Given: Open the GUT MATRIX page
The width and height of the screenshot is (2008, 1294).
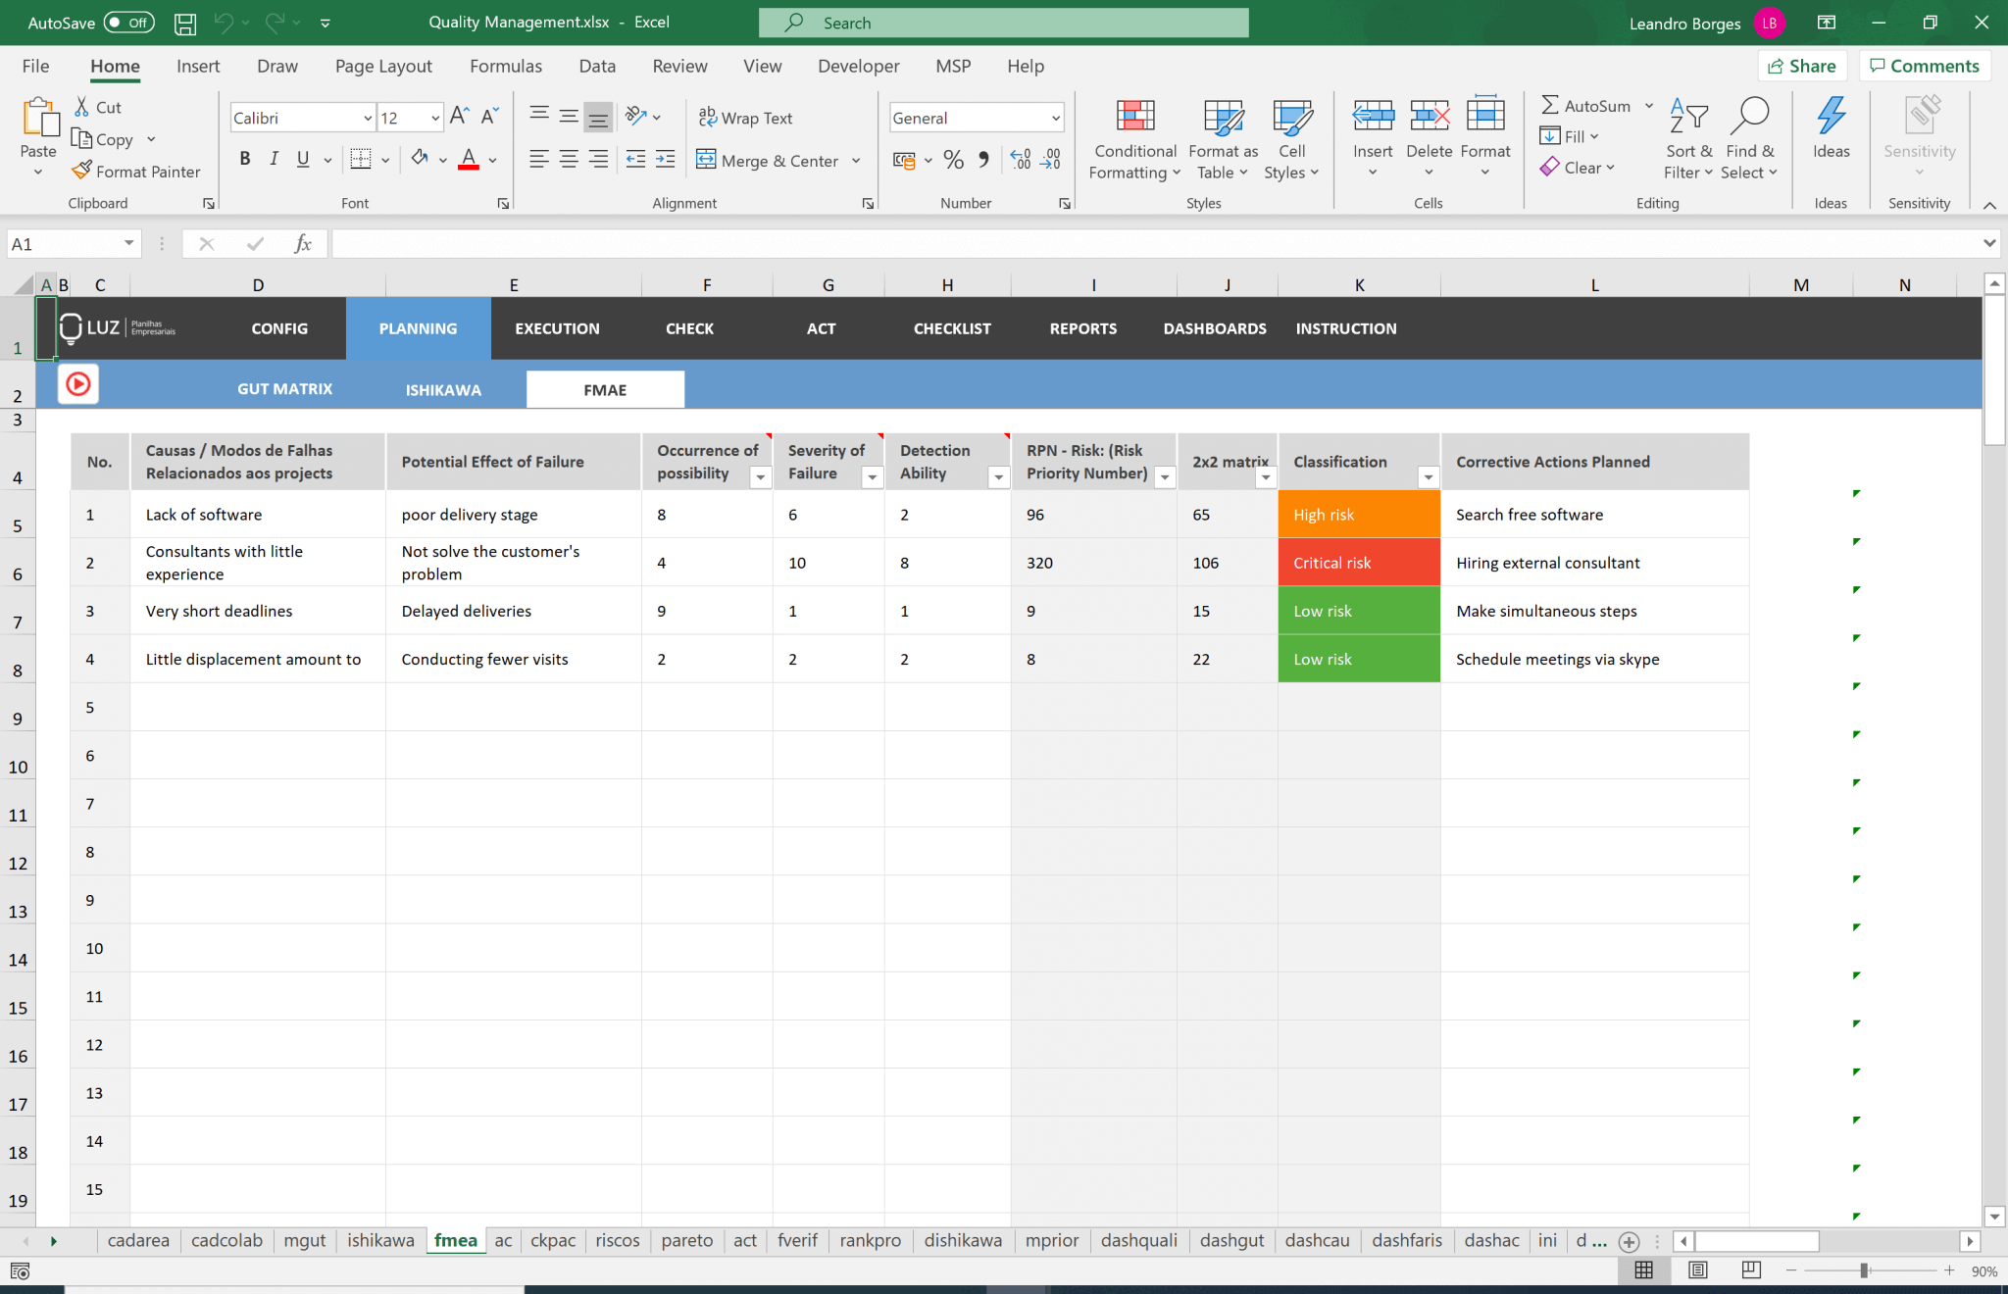Looking at the screenshot, I should click(284, 389).
